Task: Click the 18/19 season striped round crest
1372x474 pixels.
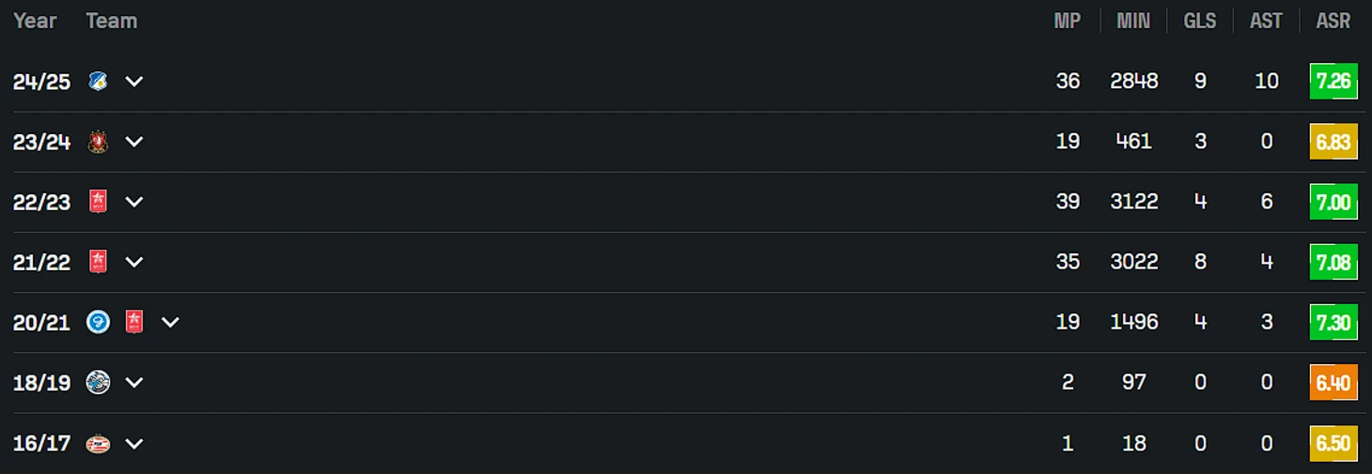Action: 98,382
